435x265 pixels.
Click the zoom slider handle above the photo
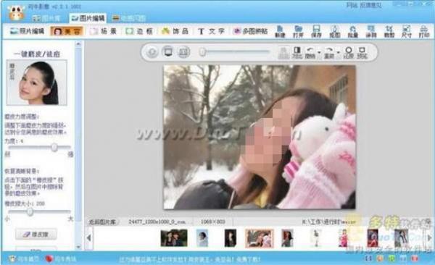click(x=203, y=51)
